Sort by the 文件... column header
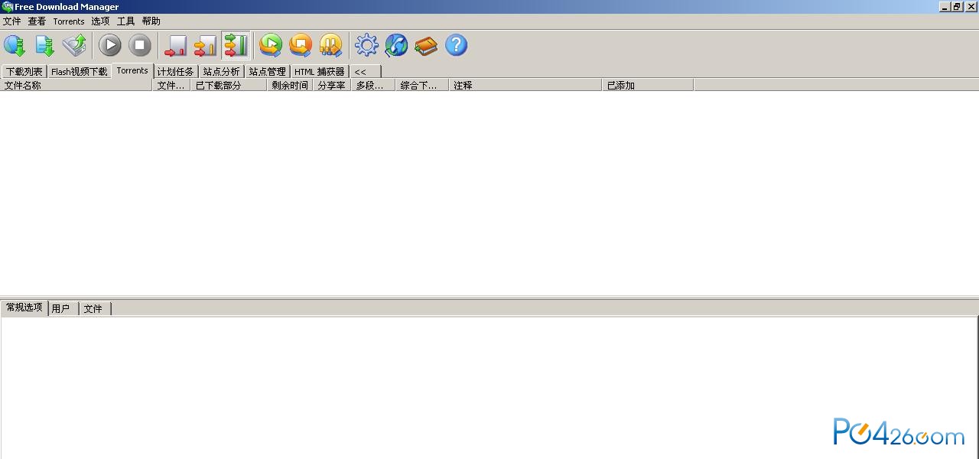979x459 pixels. click(171, 85)
